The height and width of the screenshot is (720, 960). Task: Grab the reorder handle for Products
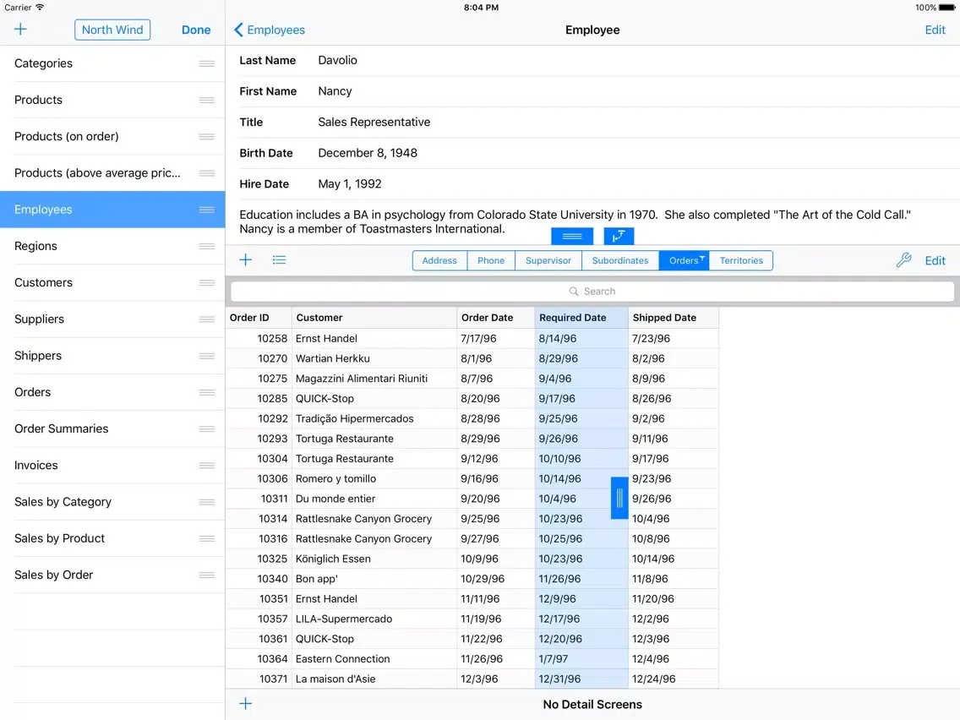(206, 100)
